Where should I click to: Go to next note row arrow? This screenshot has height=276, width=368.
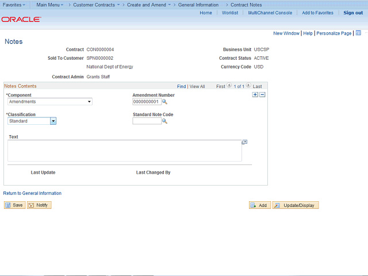(248, 85)
